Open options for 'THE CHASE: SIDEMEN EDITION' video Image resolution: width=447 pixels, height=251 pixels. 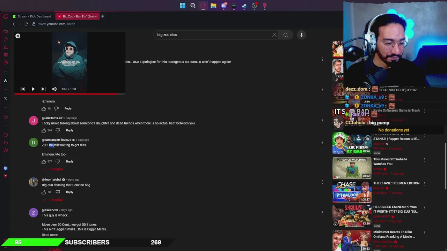(x=424, y=184)
